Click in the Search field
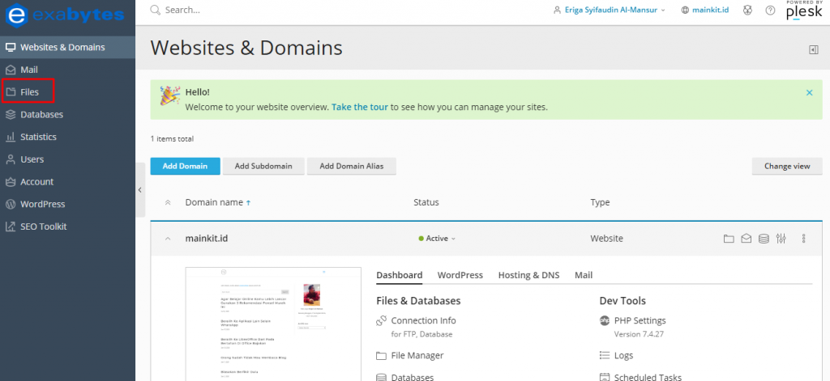 (243, 11)
